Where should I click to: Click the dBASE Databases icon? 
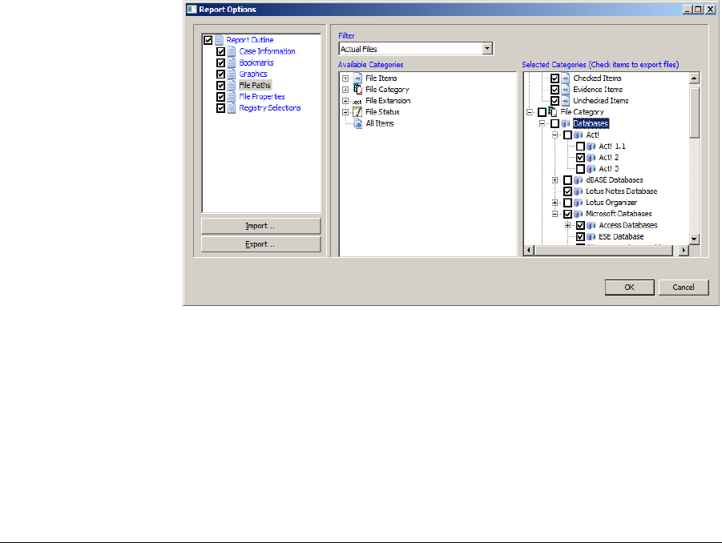(x=579, y=180)
